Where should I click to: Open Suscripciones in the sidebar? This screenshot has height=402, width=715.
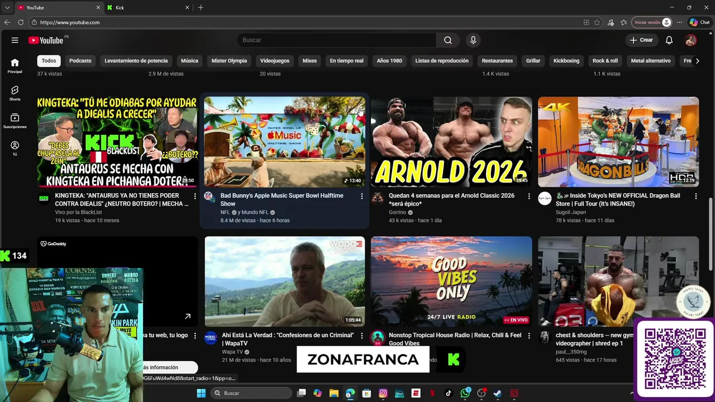(15, 121)
